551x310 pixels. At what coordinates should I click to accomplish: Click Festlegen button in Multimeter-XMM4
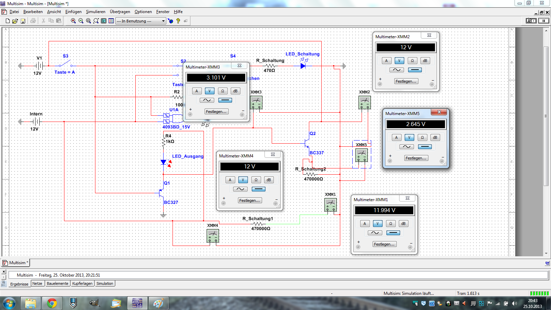pos(250,200)
